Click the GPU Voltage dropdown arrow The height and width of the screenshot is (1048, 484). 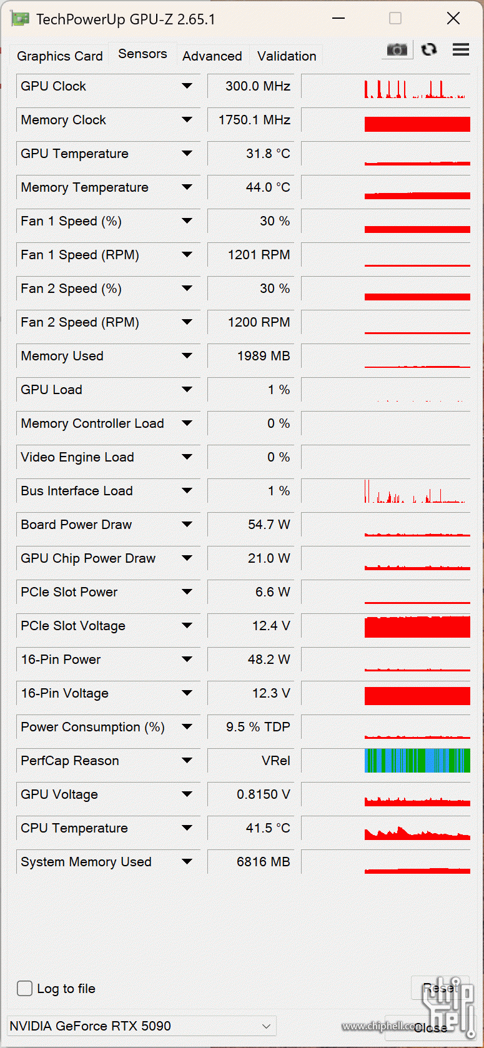(x=187, y=794)
